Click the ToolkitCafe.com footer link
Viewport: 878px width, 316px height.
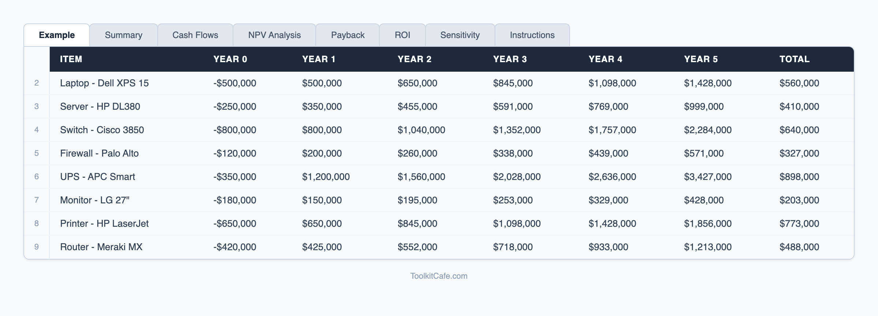pos(439,276)
